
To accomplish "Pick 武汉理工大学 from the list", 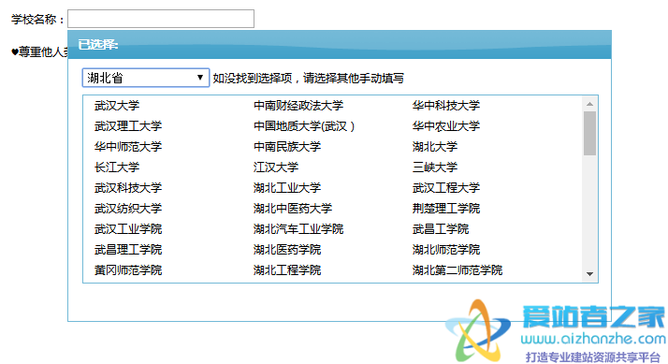I will tap(128, 125).
